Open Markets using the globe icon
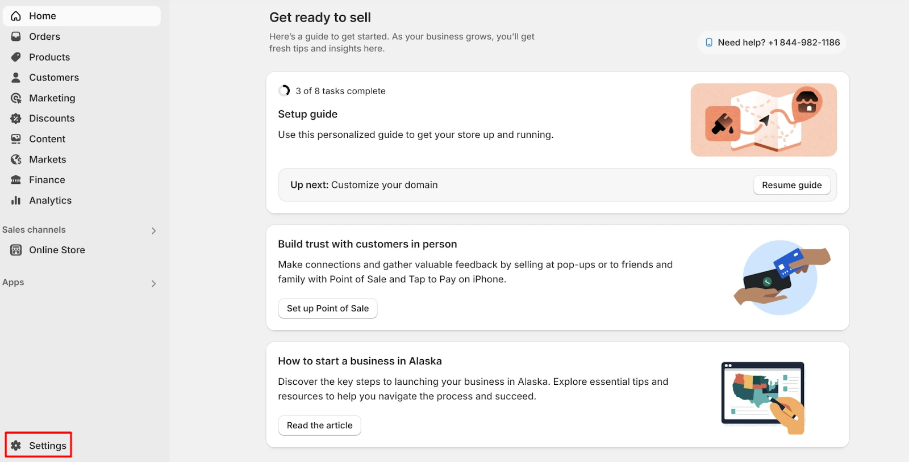909x462 pixels. (16, 159)
